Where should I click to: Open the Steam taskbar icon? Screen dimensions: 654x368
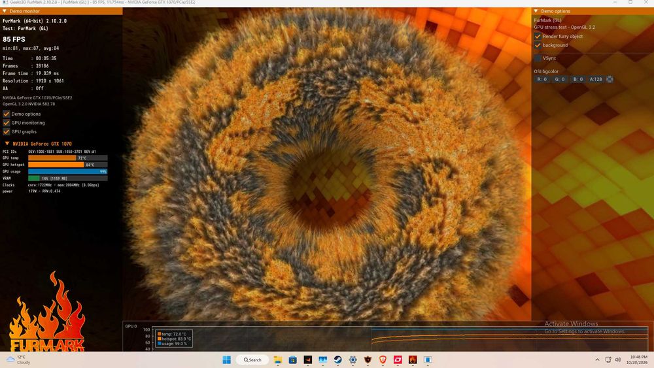pos(338,360)
